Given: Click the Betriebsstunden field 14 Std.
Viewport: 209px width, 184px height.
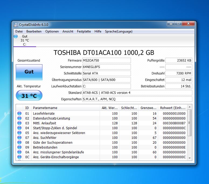Looking at the screenshot, I should (179, 86).
